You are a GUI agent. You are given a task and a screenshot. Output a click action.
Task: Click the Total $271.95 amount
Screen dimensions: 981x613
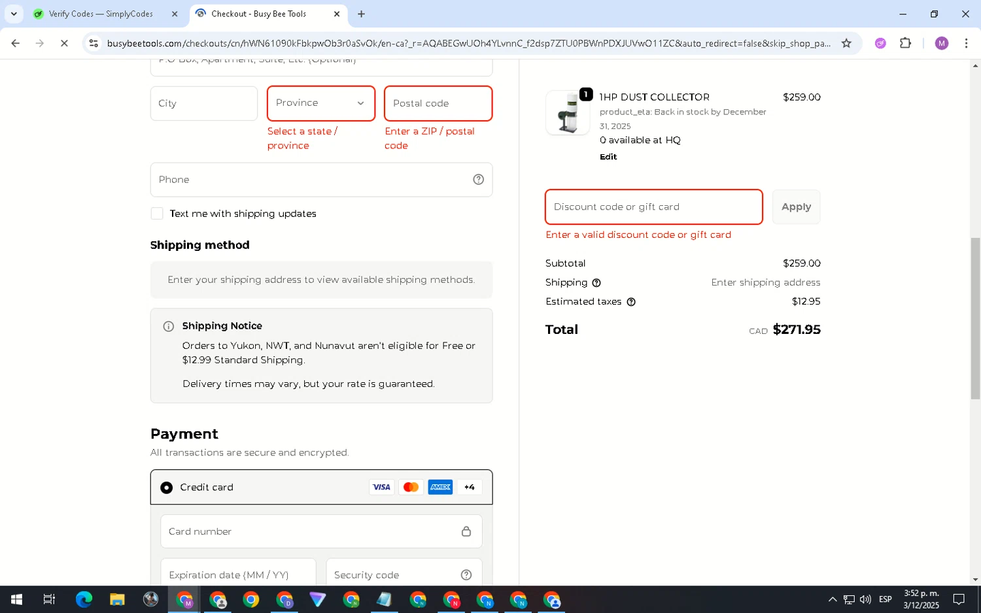coord(797,329)
